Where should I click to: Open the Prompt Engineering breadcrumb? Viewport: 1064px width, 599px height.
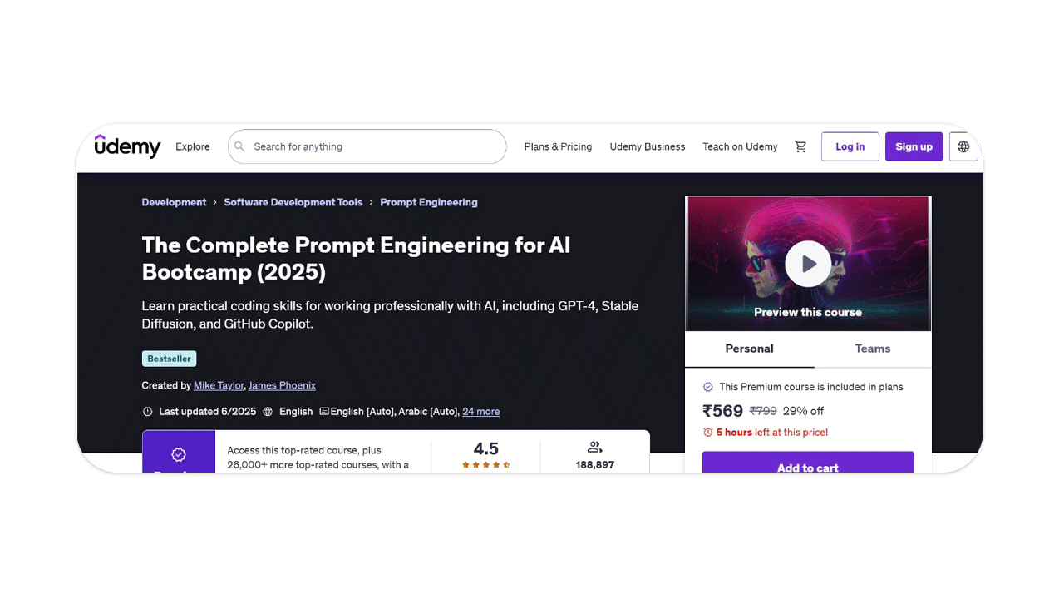click(x=429, y=202)
